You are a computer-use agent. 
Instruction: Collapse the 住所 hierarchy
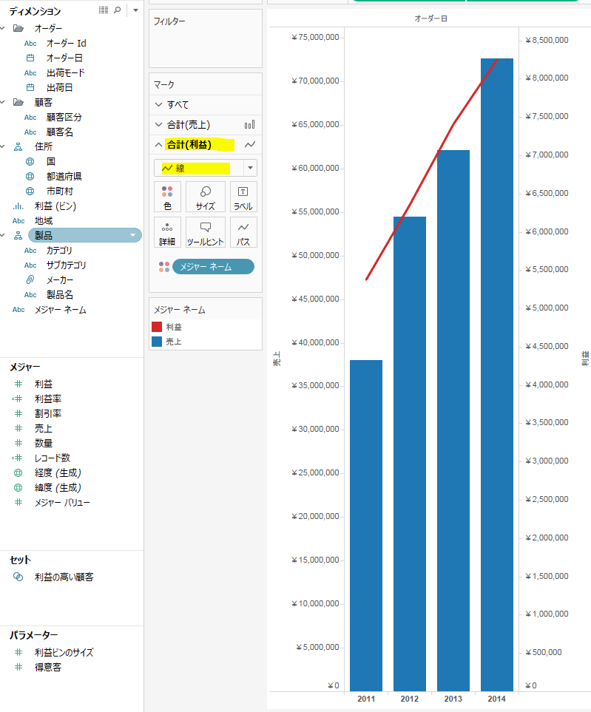pyautogui.click(x=3, y=146)
